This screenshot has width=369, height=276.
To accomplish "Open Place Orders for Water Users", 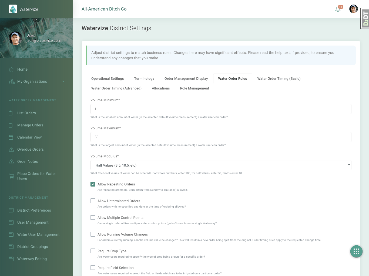I will coord(36,176).
